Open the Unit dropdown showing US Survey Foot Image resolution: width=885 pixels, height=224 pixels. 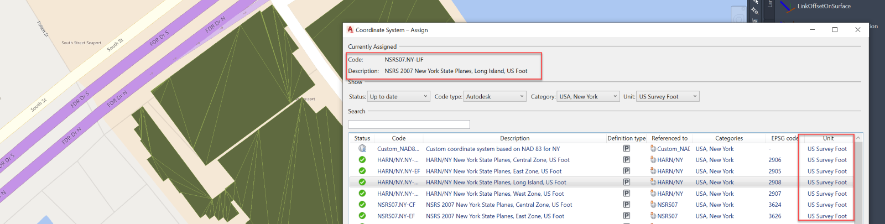(668, 97)
